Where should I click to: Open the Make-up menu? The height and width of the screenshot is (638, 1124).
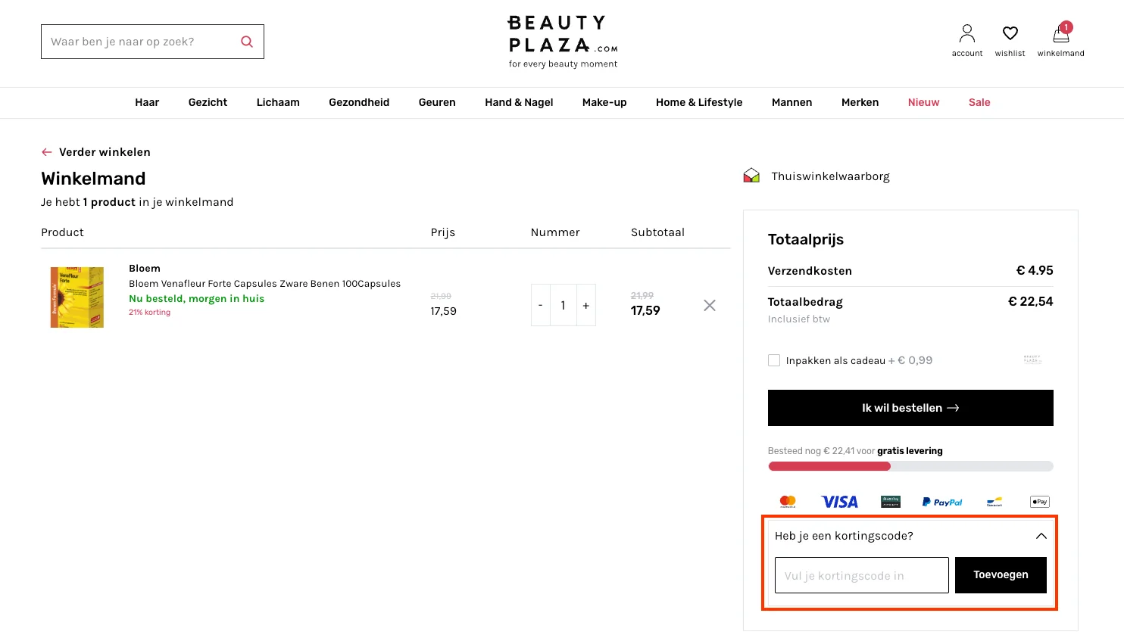tap(604, 102)
